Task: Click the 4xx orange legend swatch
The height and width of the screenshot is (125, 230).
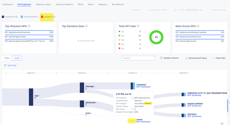Action: pyautogui.click(x=119, y=44)
